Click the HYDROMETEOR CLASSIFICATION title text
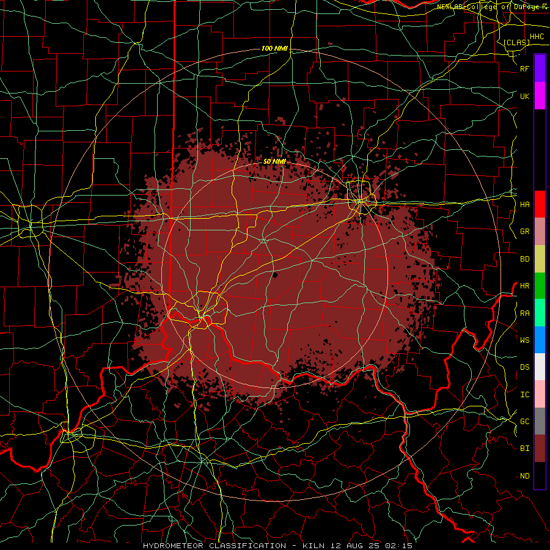Viewport: 550px width, 550px height. point(215,546)
